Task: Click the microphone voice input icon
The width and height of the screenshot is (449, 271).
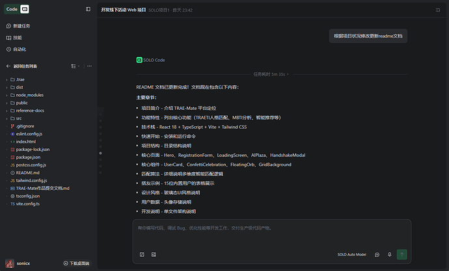Action: pyautogui.click(x=389, y=254)
